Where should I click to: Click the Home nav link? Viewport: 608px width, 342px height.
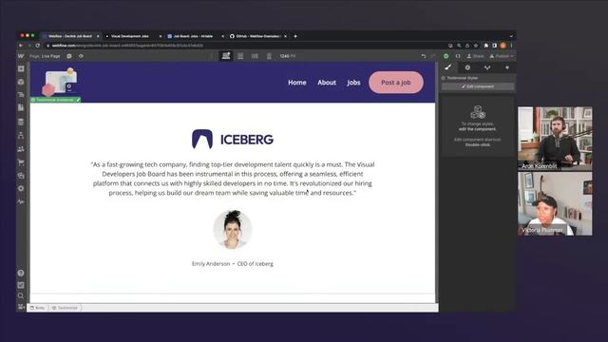click(x=297, y=83)
